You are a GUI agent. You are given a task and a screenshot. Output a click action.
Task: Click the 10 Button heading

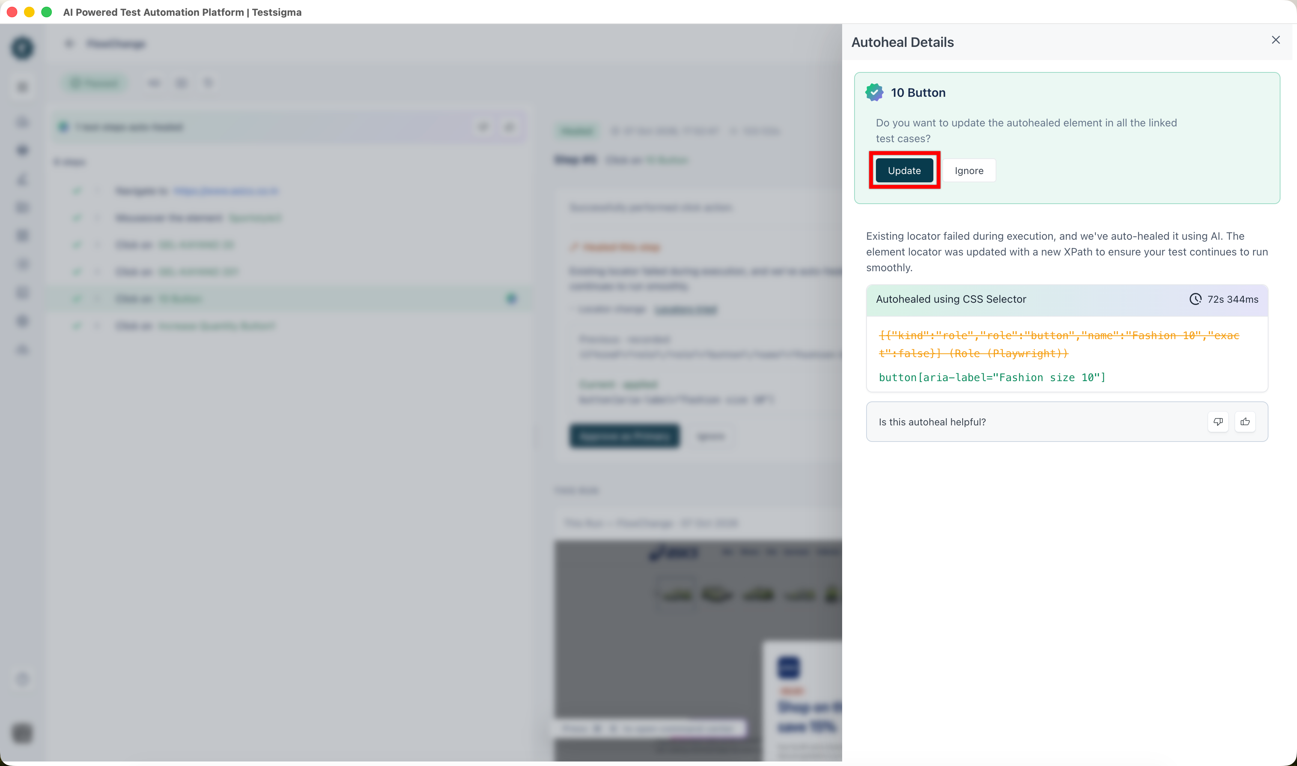918,92
